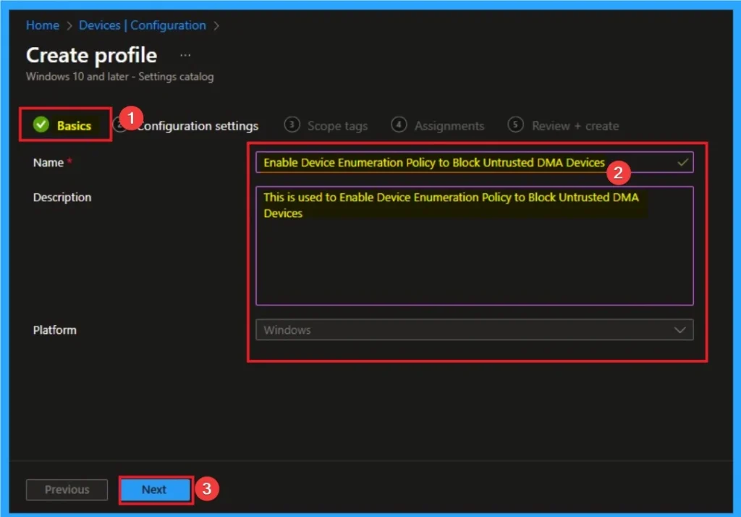Screen dimensions: 741x517
Task: Open the ellipsis menu next to Create profile
Action: pos(185,55)
